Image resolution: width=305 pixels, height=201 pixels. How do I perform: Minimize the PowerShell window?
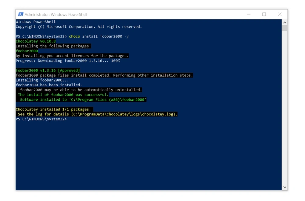[x=249, y=14]
